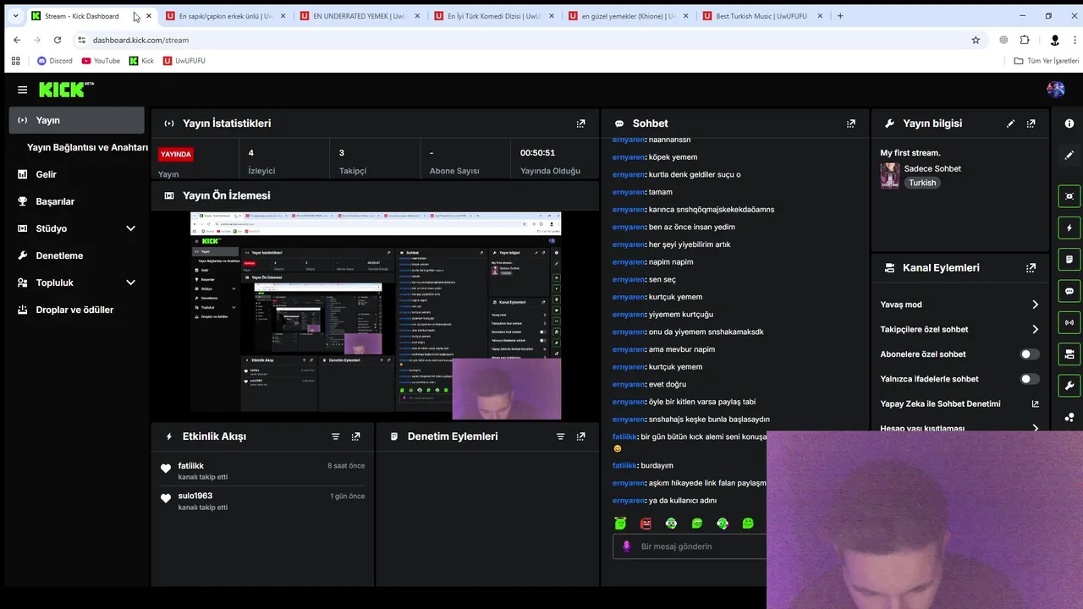Click the YAYINDA live status badge
Screen dimensions: 1083x609
(176, 154)
